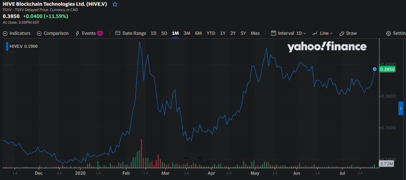Screen dimensions: 406x180
Task: Click the Events lightning bolt icon
Action: tap(77, 33)
